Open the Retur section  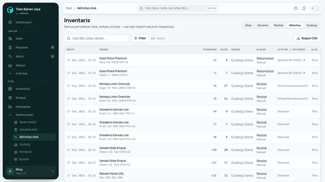31,56
